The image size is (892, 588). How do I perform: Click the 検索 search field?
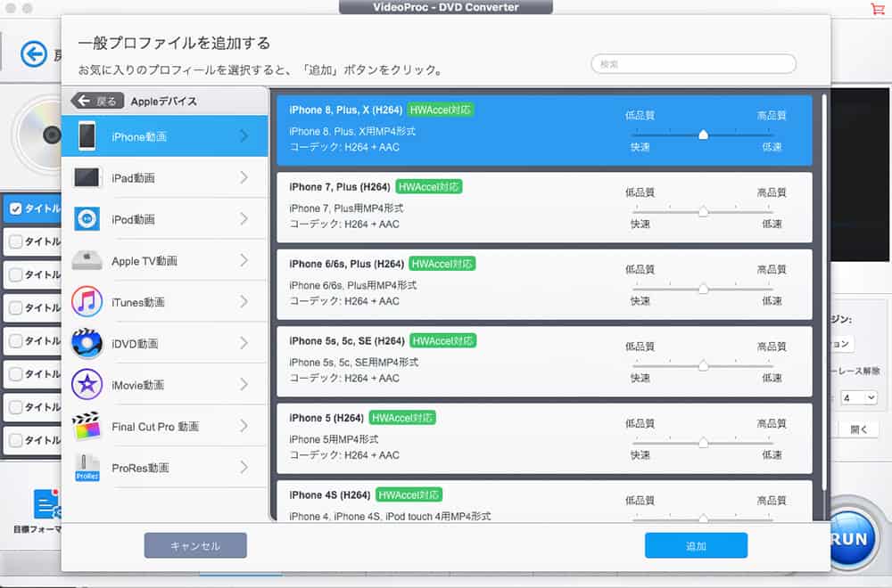pos(693,63)
